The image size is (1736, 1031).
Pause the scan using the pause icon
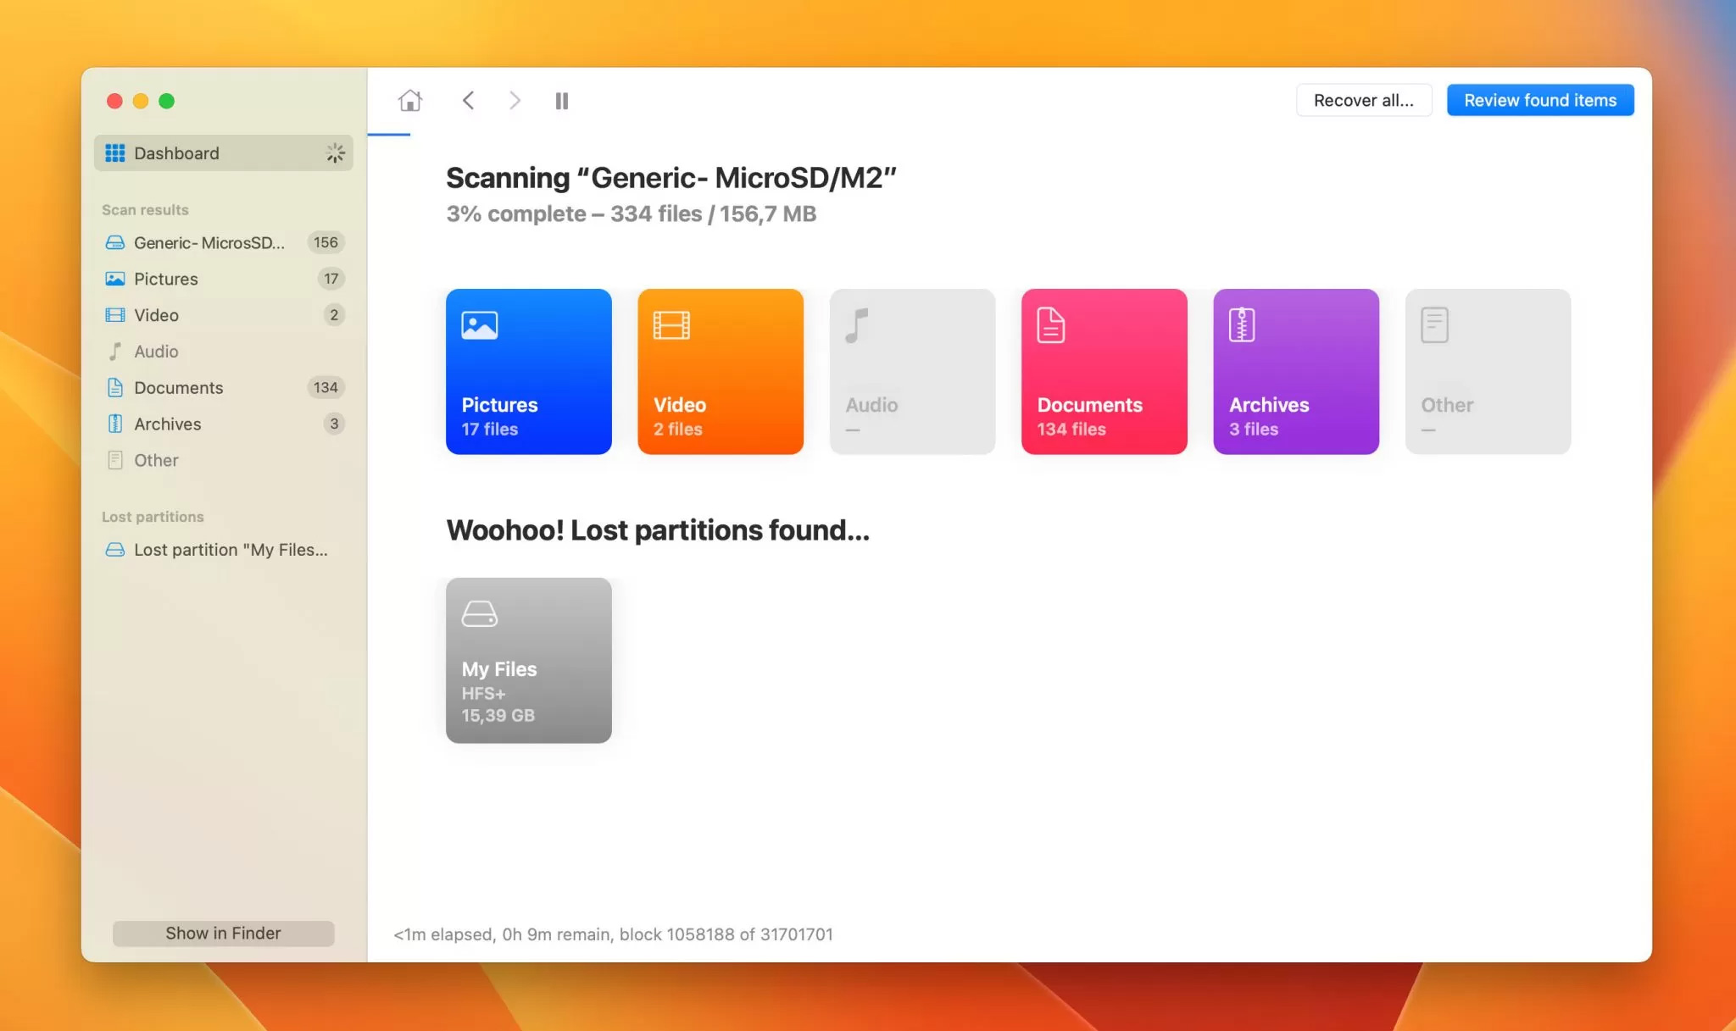pyautogui.click(x=562, y=101)
